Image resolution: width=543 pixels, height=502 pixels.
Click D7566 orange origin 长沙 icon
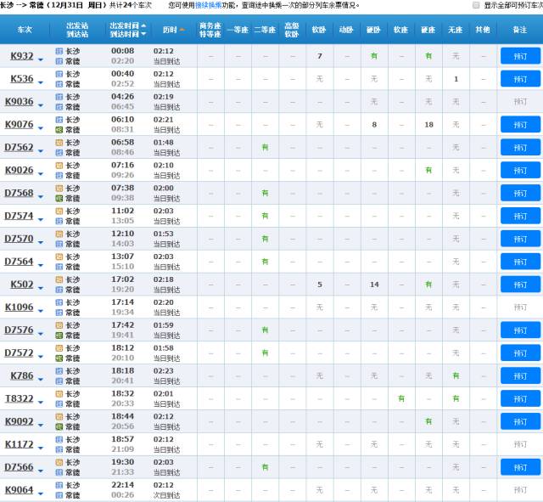59,462
